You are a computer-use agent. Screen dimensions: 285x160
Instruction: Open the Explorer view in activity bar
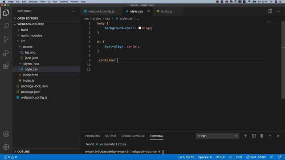coord(6,13)
